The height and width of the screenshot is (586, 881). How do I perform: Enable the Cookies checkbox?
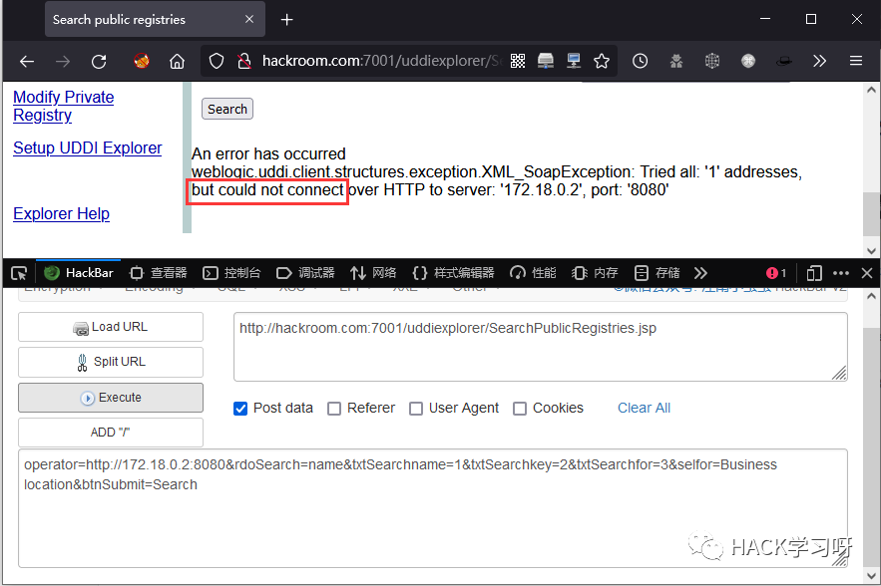coord(520,408)
